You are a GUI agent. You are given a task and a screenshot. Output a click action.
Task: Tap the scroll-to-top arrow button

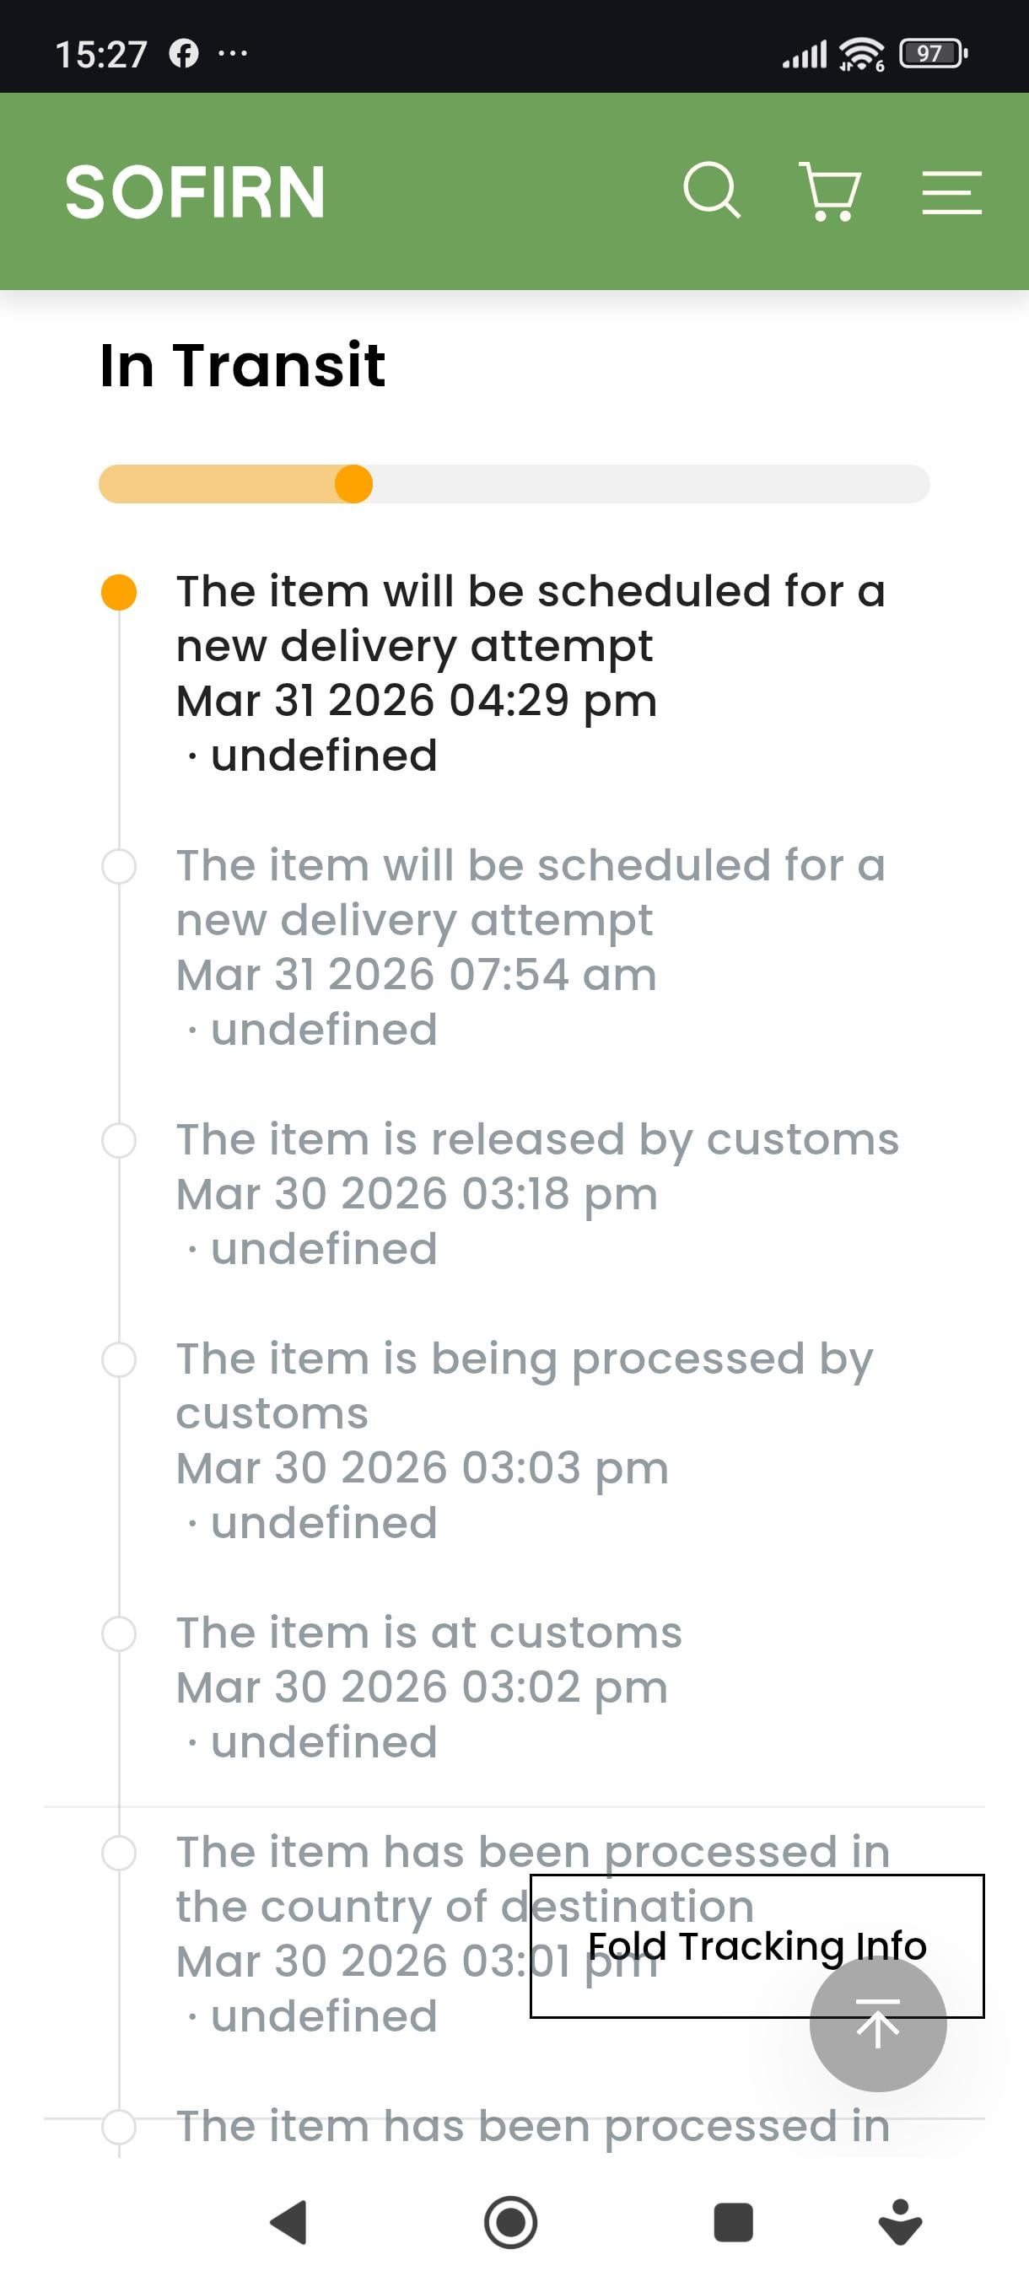coord(877,2024)
